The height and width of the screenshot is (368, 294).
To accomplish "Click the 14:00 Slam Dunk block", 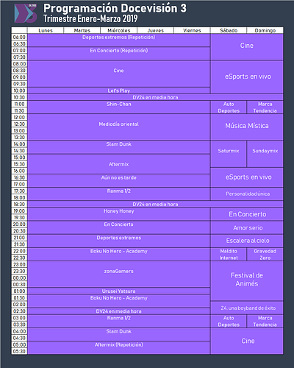I will (119, 147).
